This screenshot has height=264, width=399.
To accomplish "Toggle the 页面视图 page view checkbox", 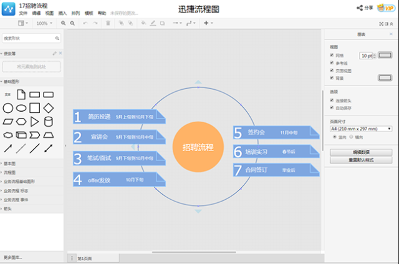I will pos(332,71).
